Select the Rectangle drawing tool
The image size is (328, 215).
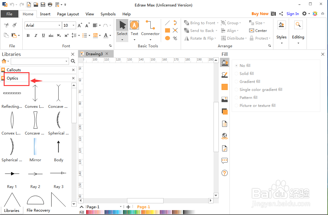[167, 31]
